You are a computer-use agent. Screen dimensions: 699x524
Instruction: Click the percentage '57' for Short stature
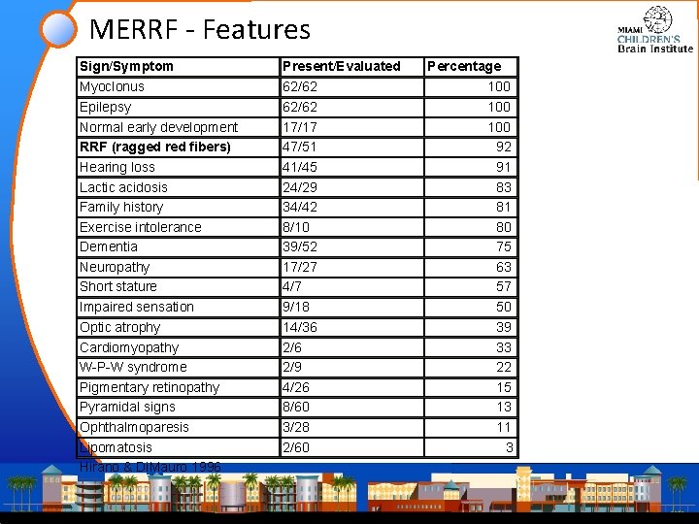[x=503, y=286]
